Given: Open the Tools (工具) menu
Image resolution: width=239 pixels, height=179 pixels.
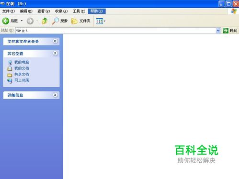Looking at the screenshot, I should 79,11.
